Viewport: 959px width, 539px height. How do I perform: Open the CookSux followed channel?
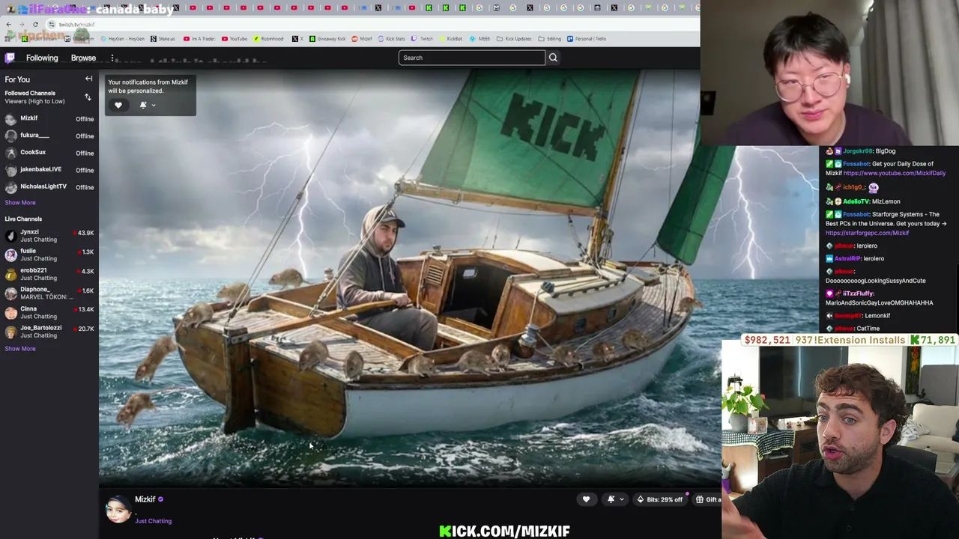coord(49,153)
